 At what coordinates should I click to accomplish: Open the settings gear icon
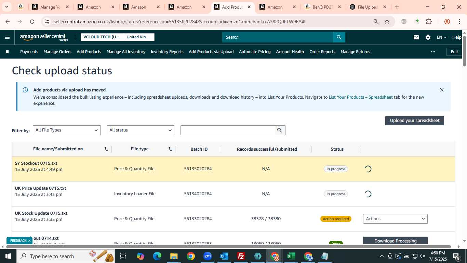click(428, 37)
